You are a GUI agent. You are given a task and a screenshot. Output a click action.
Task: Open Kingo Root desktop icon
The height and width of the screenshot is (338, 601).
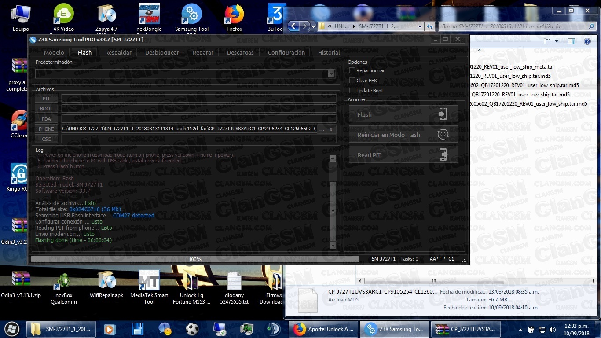(19, 178)
